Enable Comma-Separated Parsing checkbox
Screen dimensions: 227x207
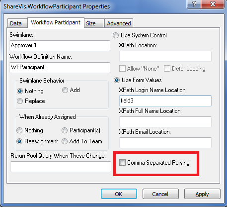point(122,163)
